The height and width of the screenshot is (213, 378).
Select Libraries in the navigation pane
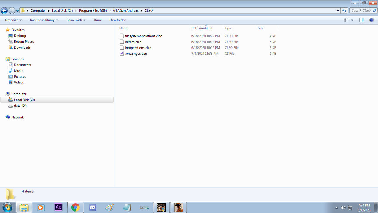[17, 59]
